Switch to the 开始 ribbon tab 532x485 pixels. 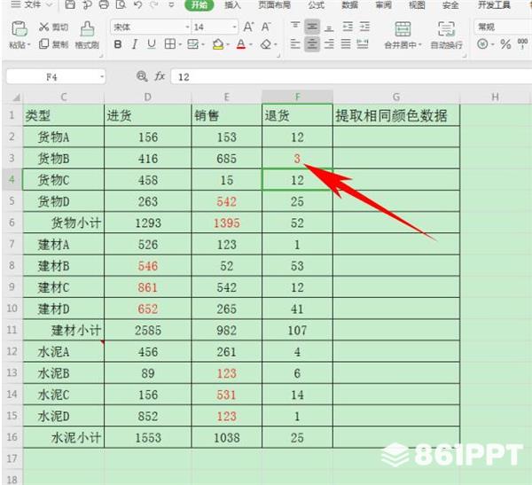coord(199,4)
